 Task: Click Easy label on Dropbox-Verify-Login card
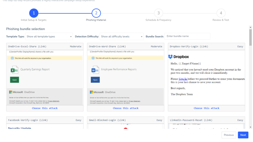point(240,46)
